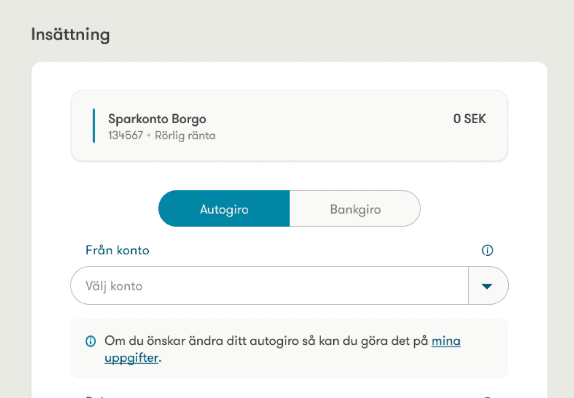Click the account number 134567
574x398 pixels.
pyautogui.click(x=126, y=136)
